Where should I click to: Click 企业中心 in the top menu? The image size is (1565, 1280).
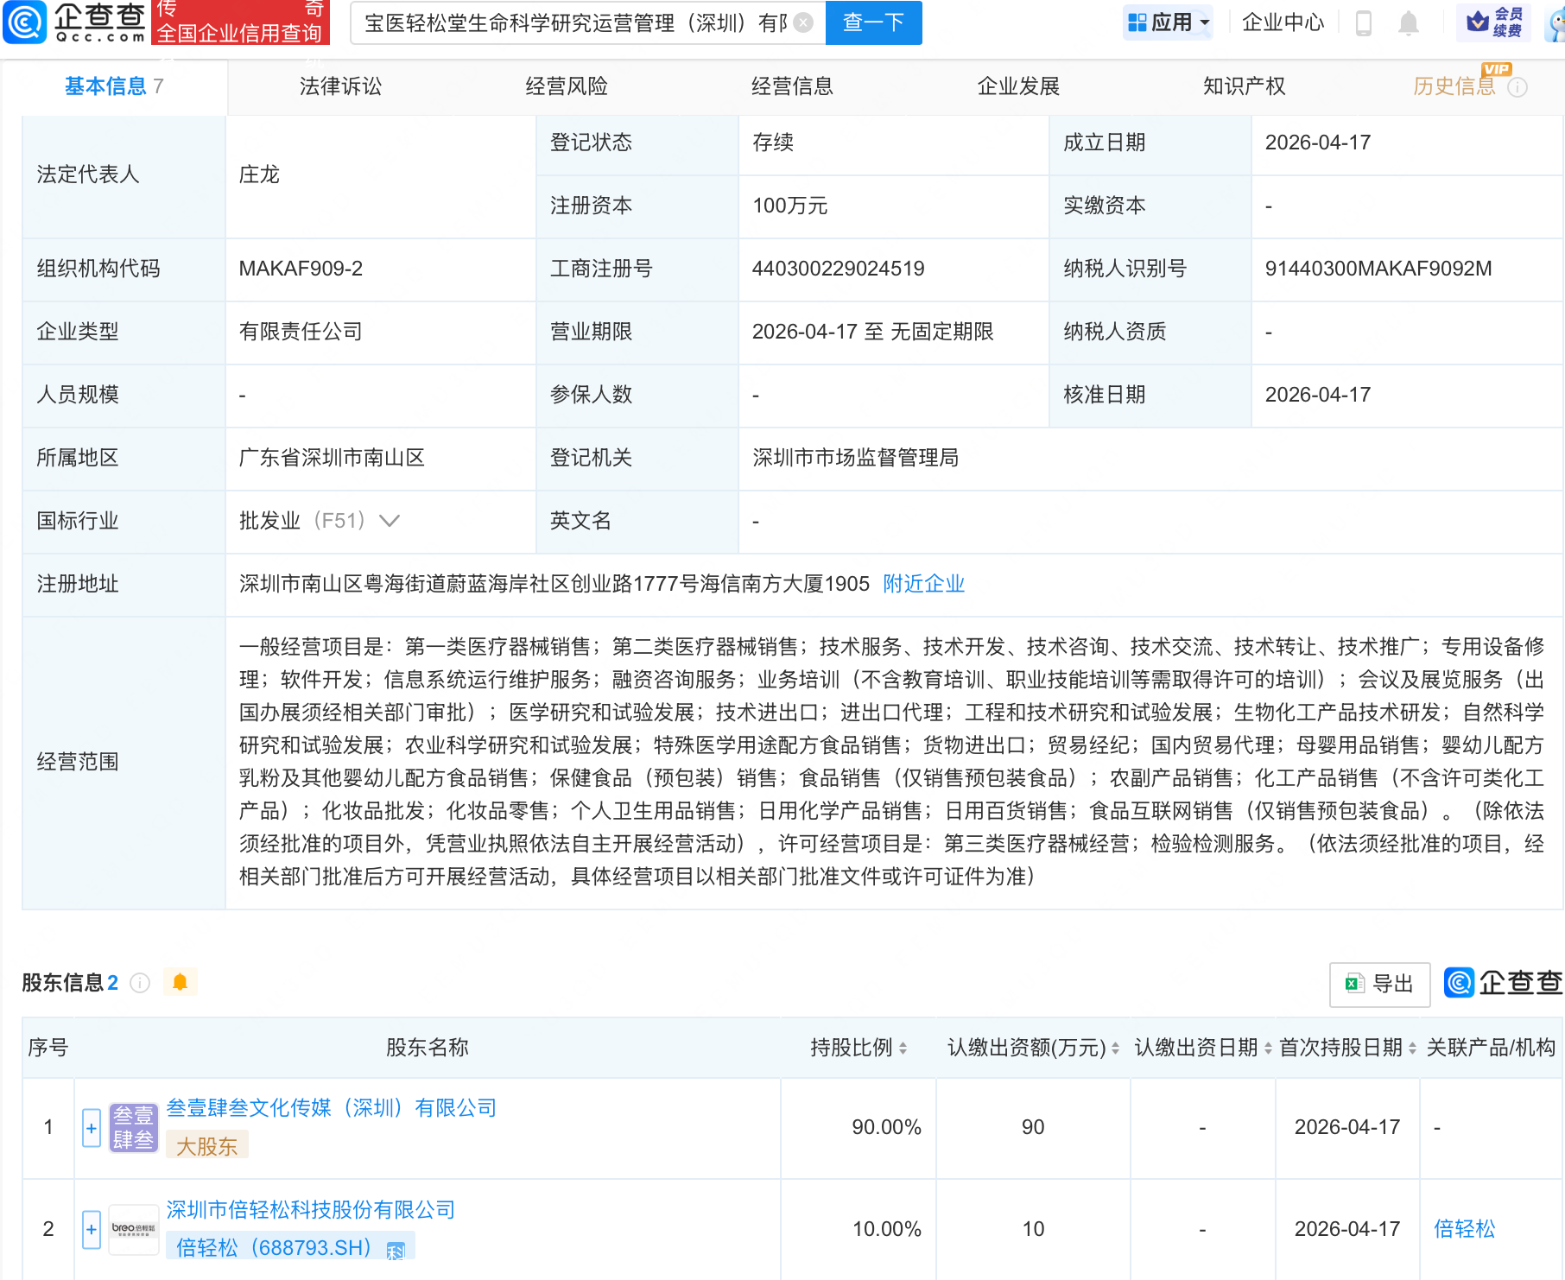pyautogui.click(x=1283, y=23)
